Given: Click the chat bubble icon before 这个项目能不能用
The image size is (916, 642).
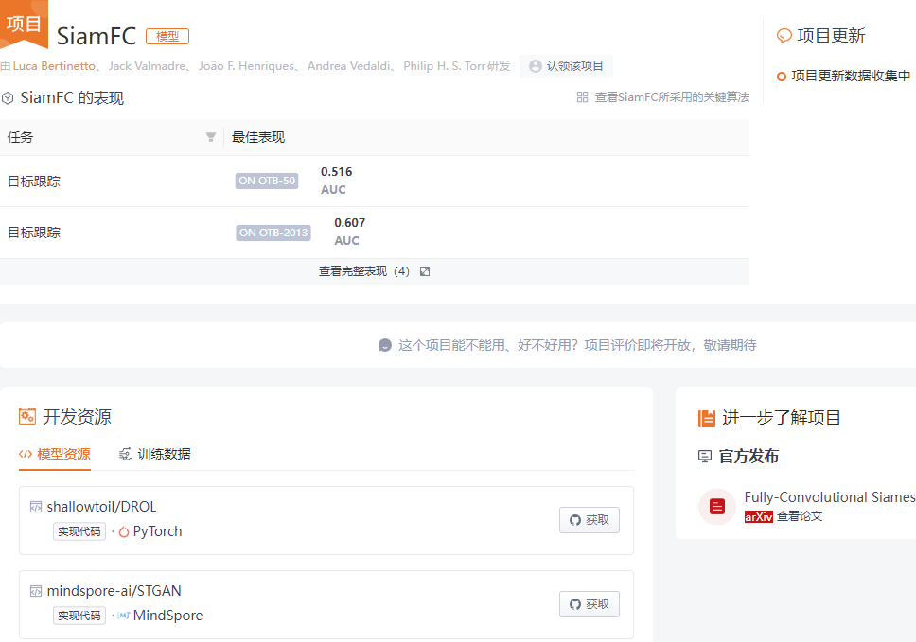Looking at the screenshot, I should [385, 345].
